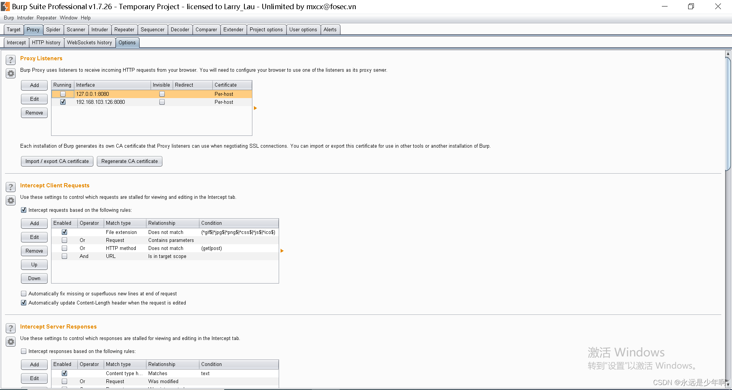Open the Window menu
Screen dimensions: 732x390
(x=69, y=18)
